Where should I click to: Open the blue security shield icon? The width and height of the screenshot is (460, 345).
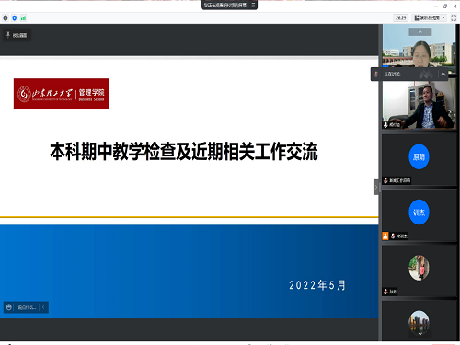coord(15,18)
